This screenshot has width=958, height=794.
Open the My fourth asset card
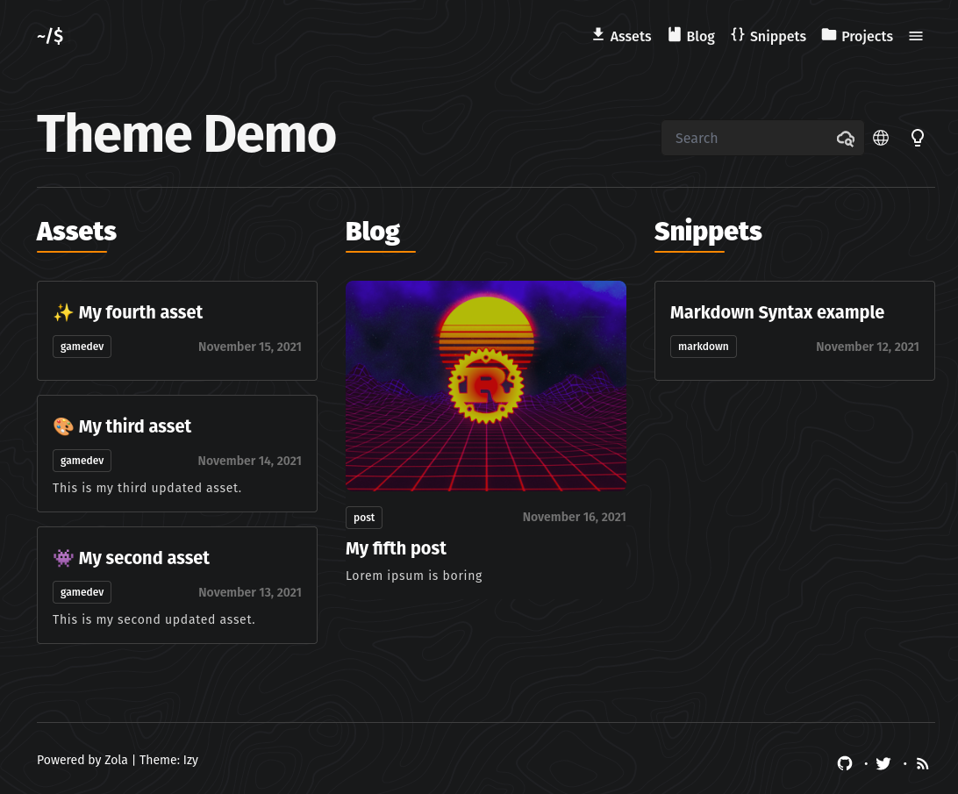coord(177,331)
